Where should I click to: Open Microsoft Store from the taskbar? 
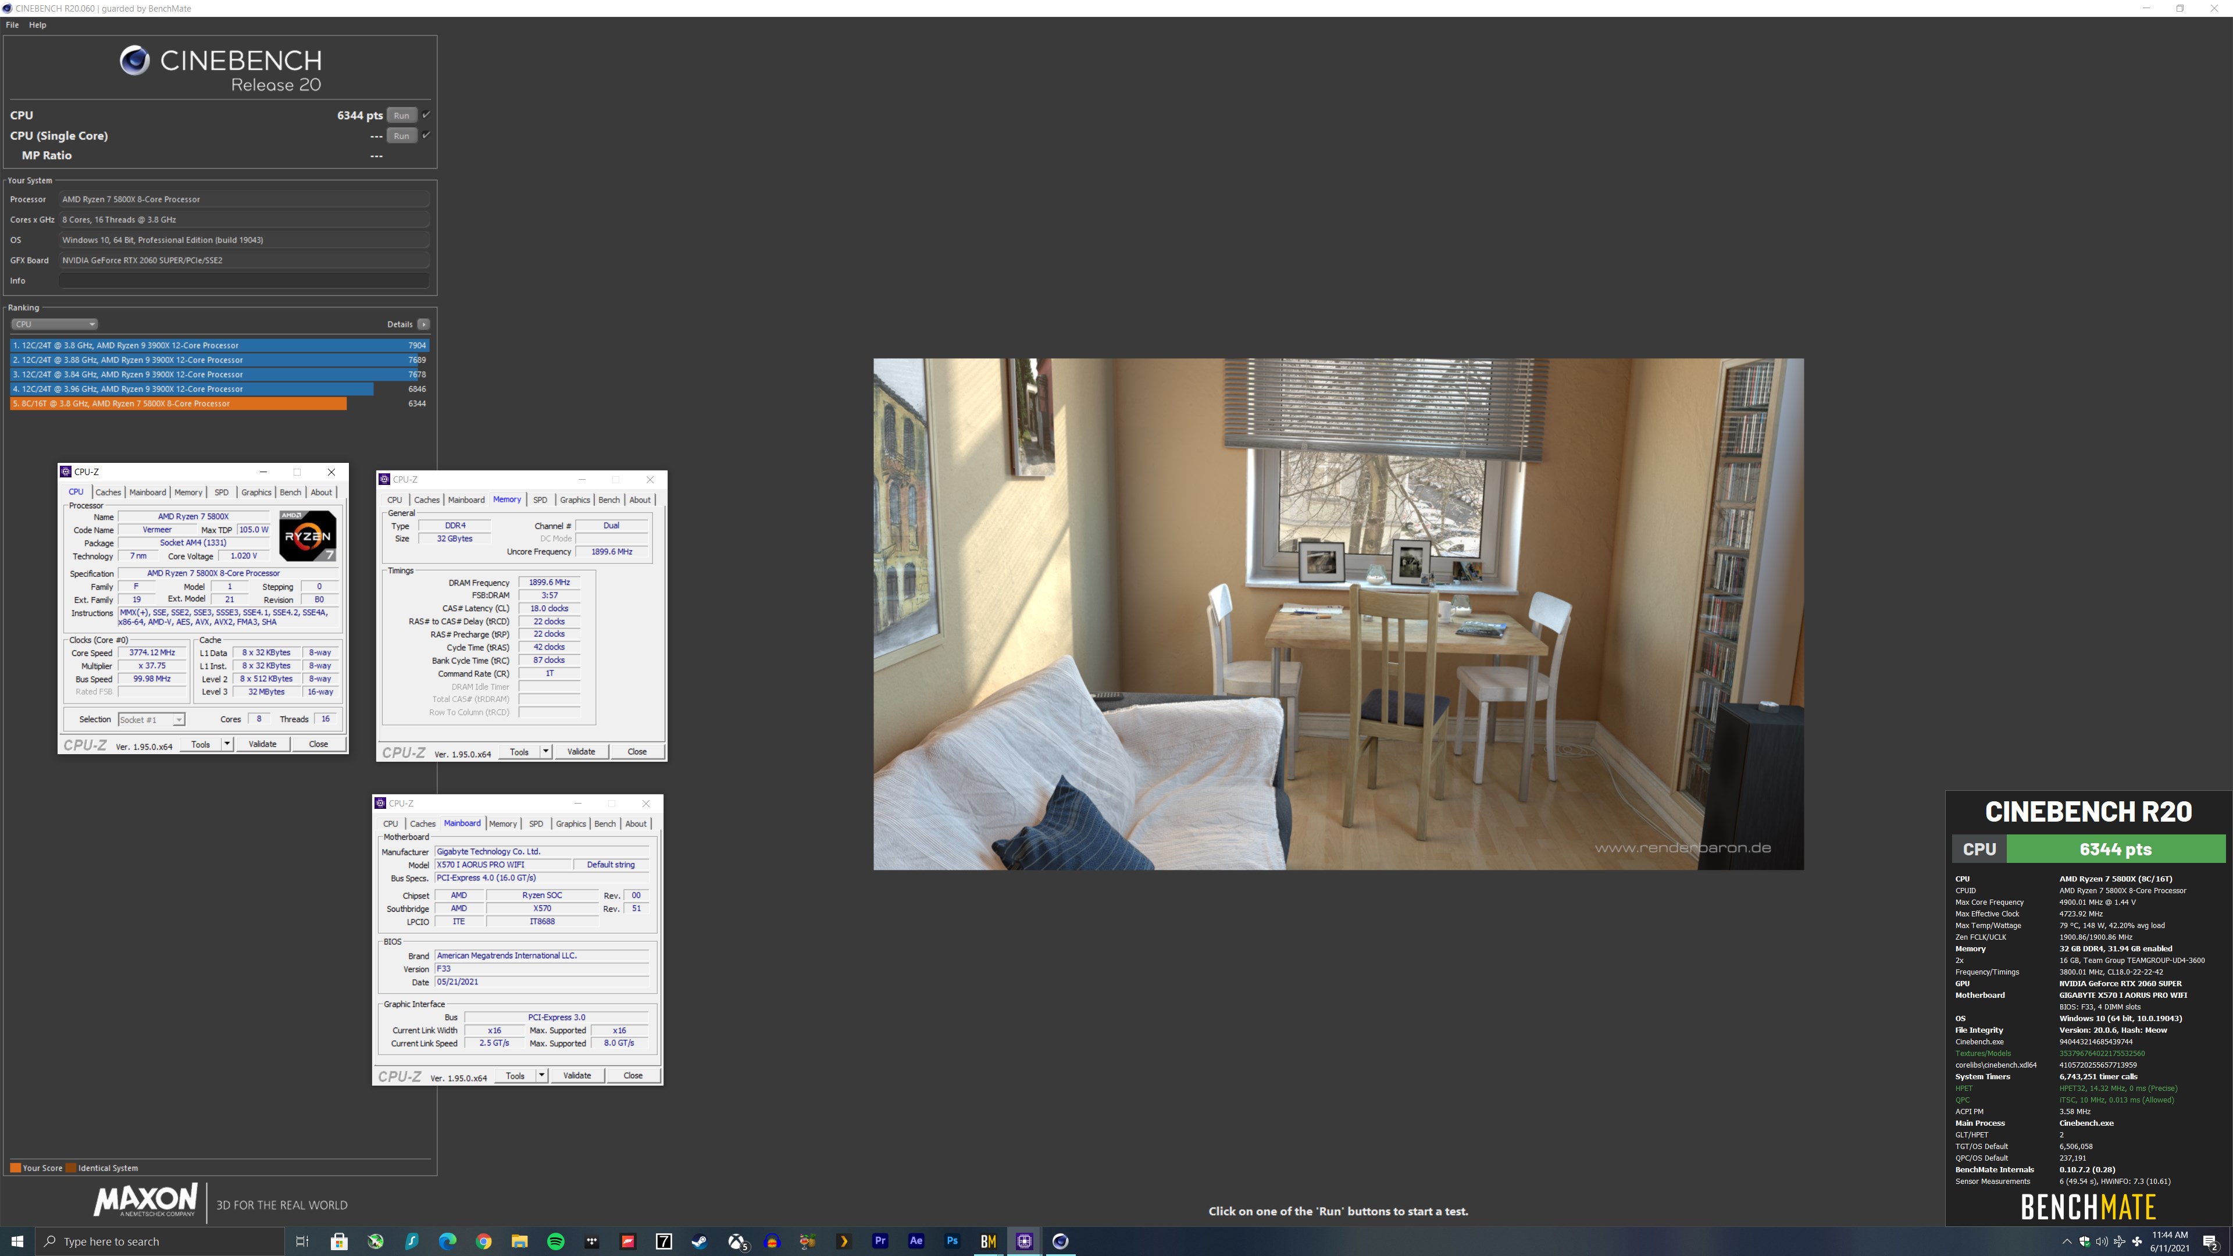339,1241
